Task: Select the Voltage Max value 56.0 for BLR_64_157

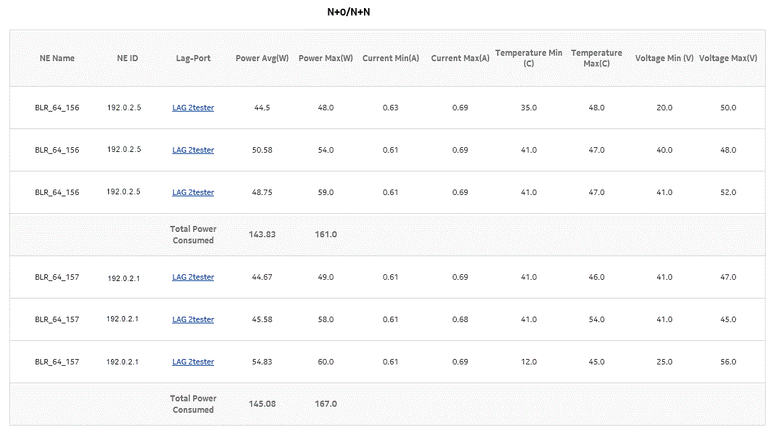Action: [x=728, y=362]
